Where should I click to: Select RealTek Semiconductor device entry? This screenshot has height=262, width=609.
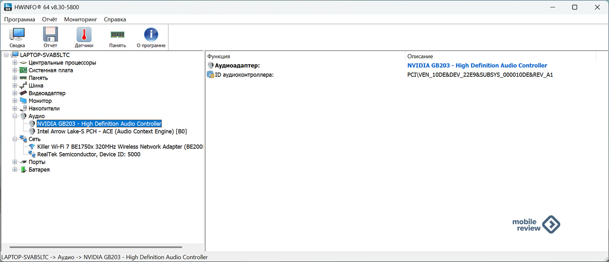point(88,154)
